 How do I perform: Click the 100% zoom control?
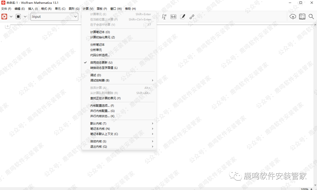pos(305,188)
